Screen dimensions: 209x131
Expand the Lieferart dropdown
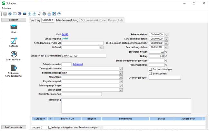click(101, 48)
